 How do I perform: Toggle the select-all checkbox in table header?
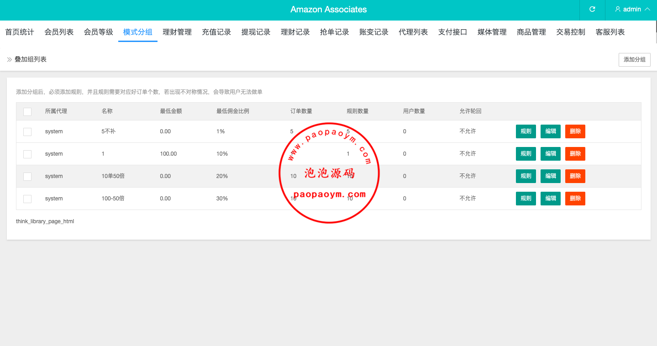(27, 111)
